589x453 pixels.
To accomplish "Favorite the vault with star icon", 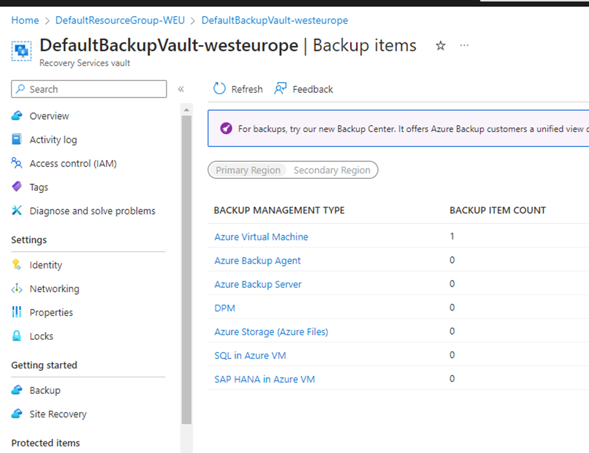I will point(440,46).
